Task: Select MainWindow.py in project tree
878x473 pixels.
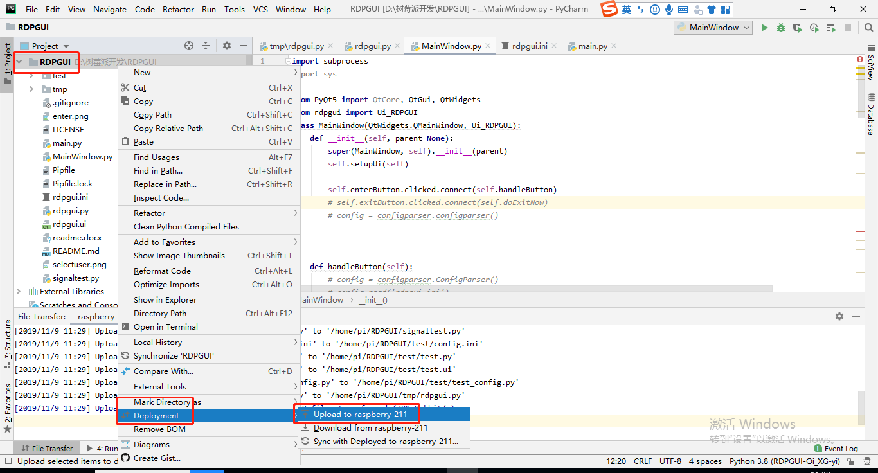Action: (x=82, y=157)
